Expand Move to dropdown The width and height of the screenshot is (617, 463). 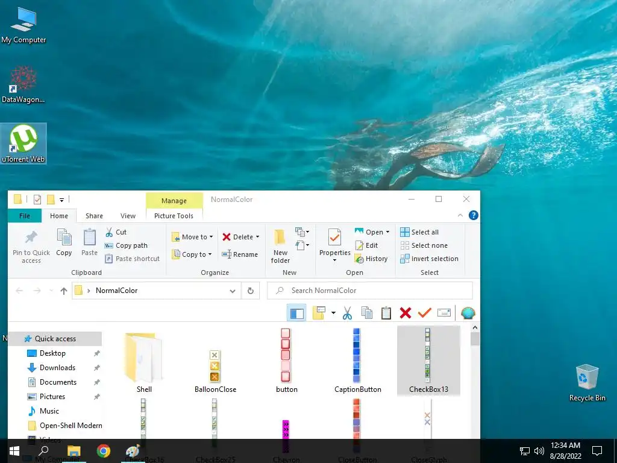[211, 237]
